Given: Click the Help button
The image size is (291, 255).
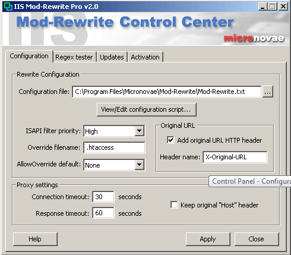Looking at the screenshot, I should pos(35,239).
